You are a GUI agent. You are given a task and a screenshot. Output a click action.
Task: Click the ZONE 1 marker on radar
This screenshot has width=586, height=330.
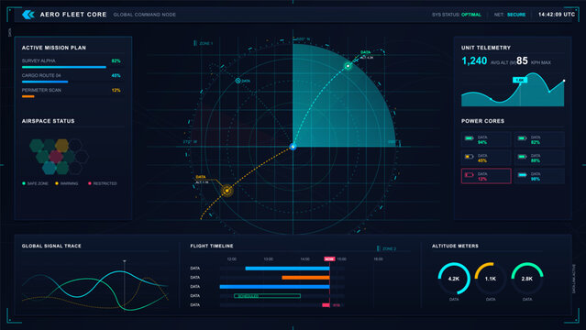(x=204, y=43)
